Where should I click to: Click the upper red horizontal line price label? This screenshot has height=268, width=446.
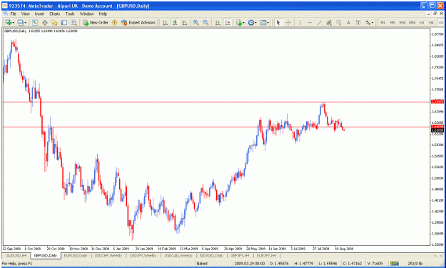(437, 101)
